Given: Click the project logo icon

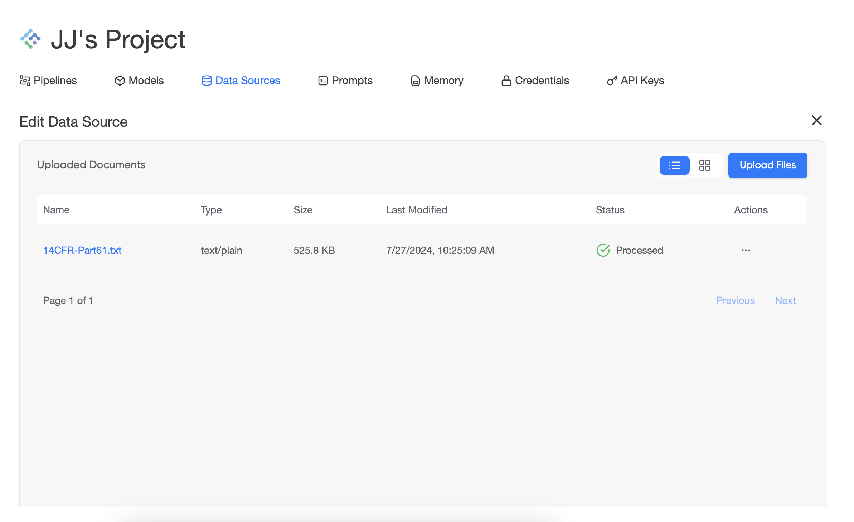Looking at the screenshot, I should pyautogui.click(x=30, y=39).
